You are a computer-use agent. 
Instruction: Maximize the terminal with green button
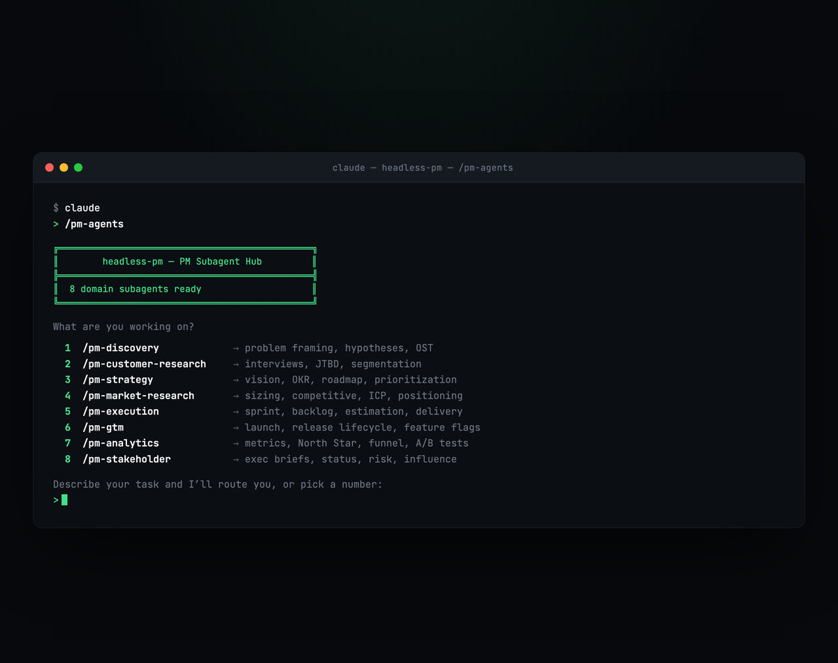pyautogui.click(x=78, y=167)
